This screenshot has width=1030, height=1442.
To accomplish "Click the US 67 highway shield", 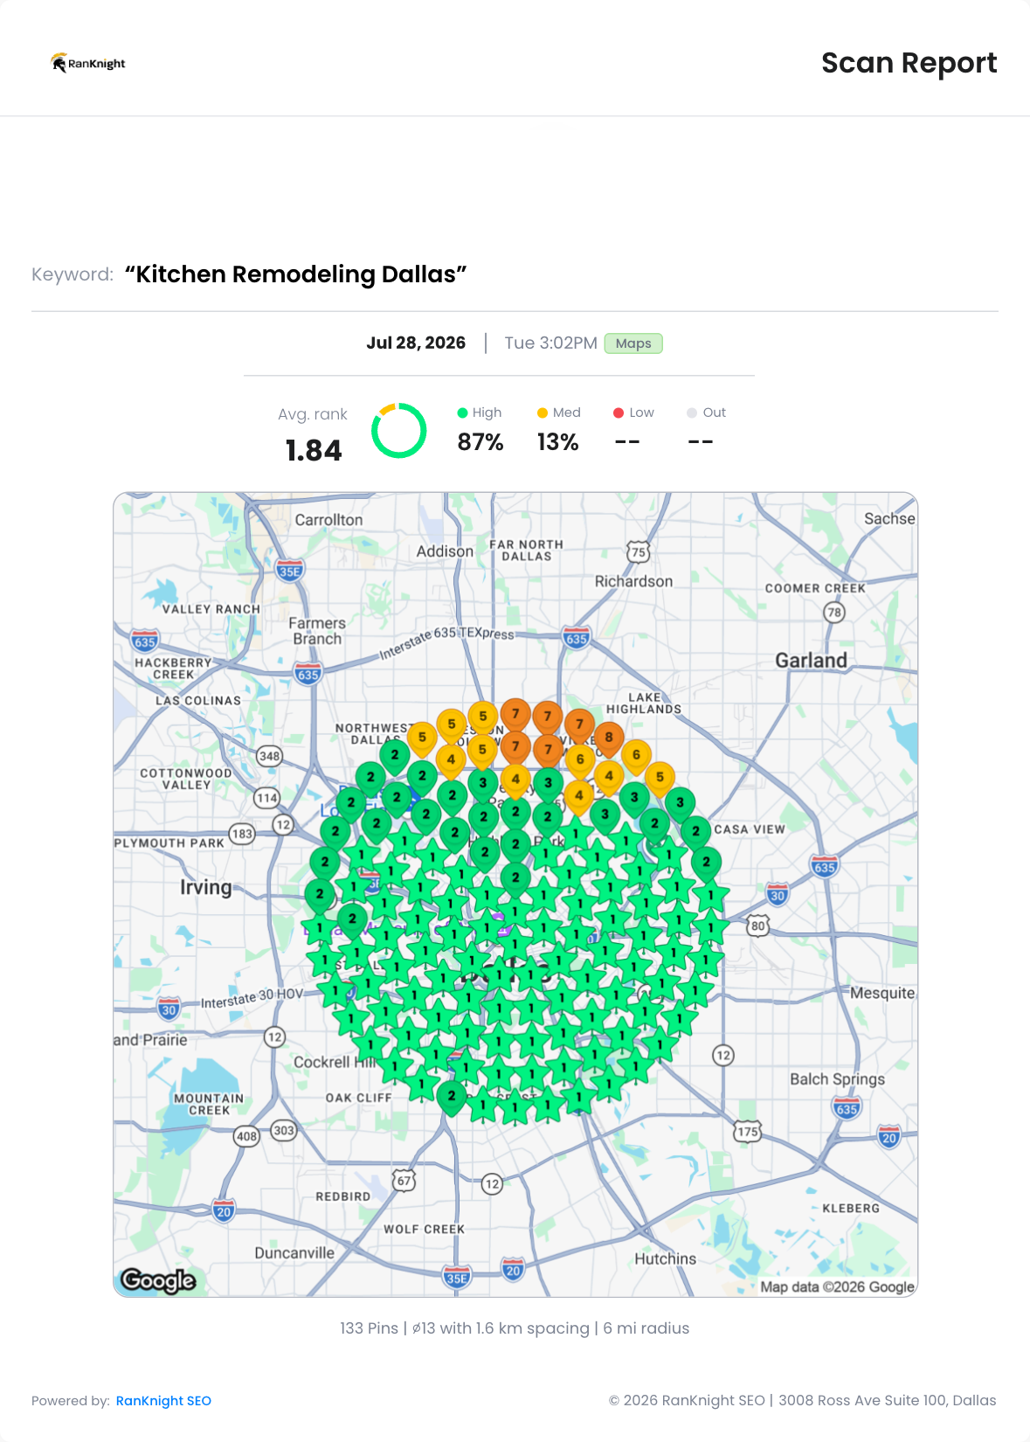I will tap(404, 1182).
